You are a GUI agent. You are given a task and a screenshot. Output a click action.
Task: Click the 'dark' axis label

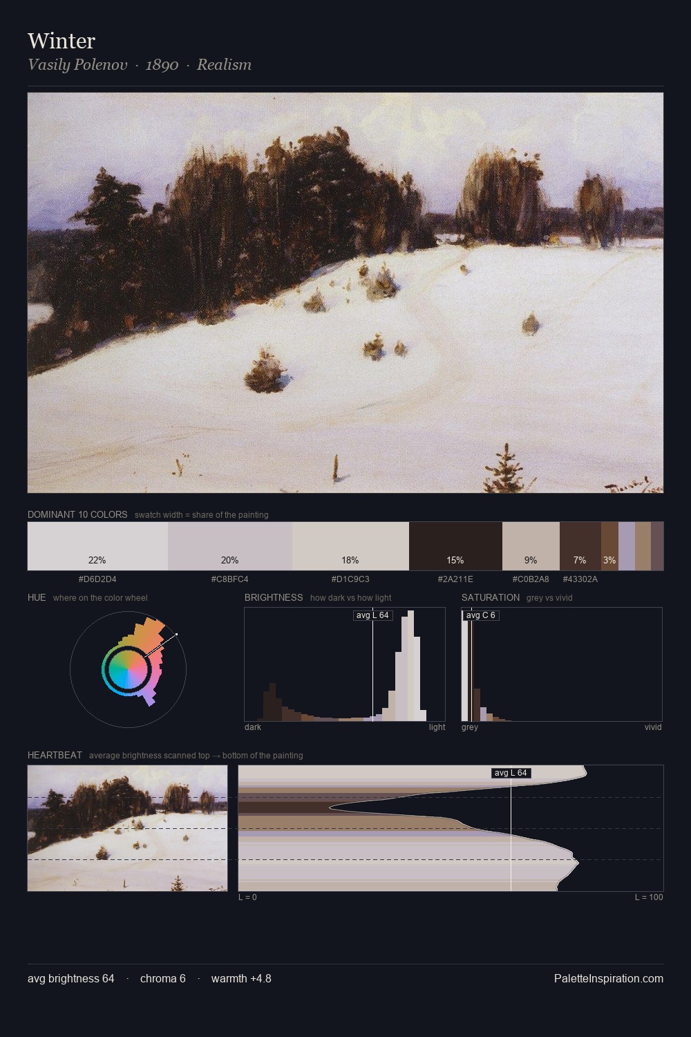pos(253,727)
